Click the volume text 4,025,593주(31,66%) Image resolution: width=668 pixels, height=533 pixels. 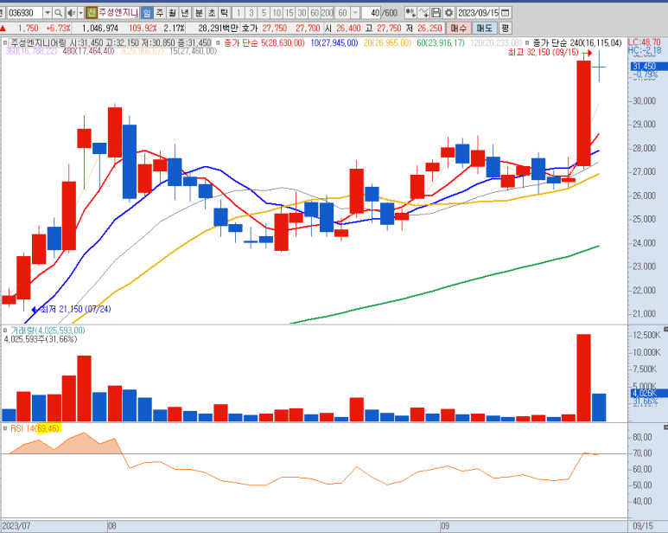[41, 339]
